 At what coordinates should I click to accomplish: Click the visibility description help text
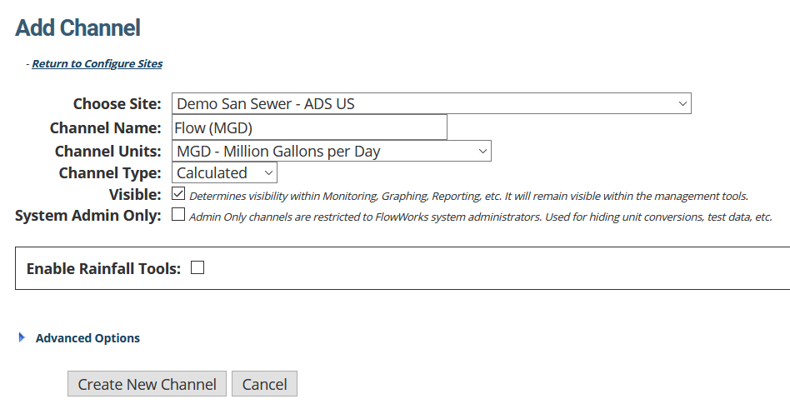point(468,196)
